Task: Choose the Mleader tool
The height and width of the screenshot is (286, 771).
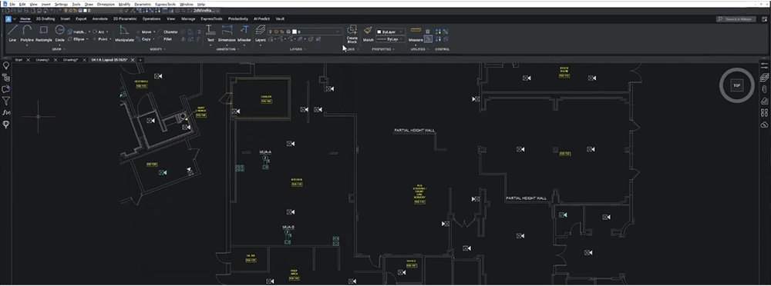Action: [x=244, y=33]
